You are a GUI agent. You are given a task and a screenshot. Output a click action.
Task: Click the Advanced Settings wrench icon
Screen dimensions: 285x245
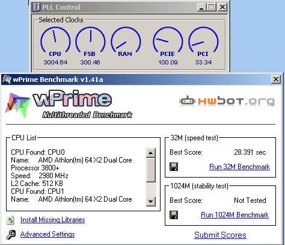tap(11, 234)
